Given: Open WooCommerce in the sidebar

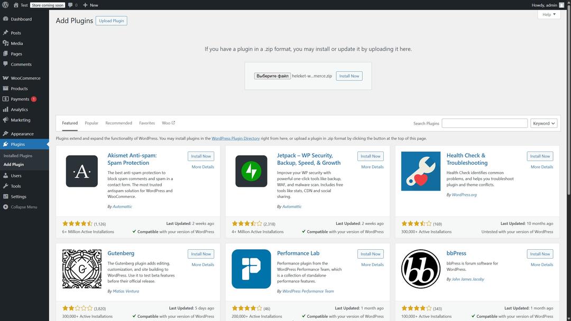Looking at the screenshot, I should pyautogui.click(x=25, y=78).
